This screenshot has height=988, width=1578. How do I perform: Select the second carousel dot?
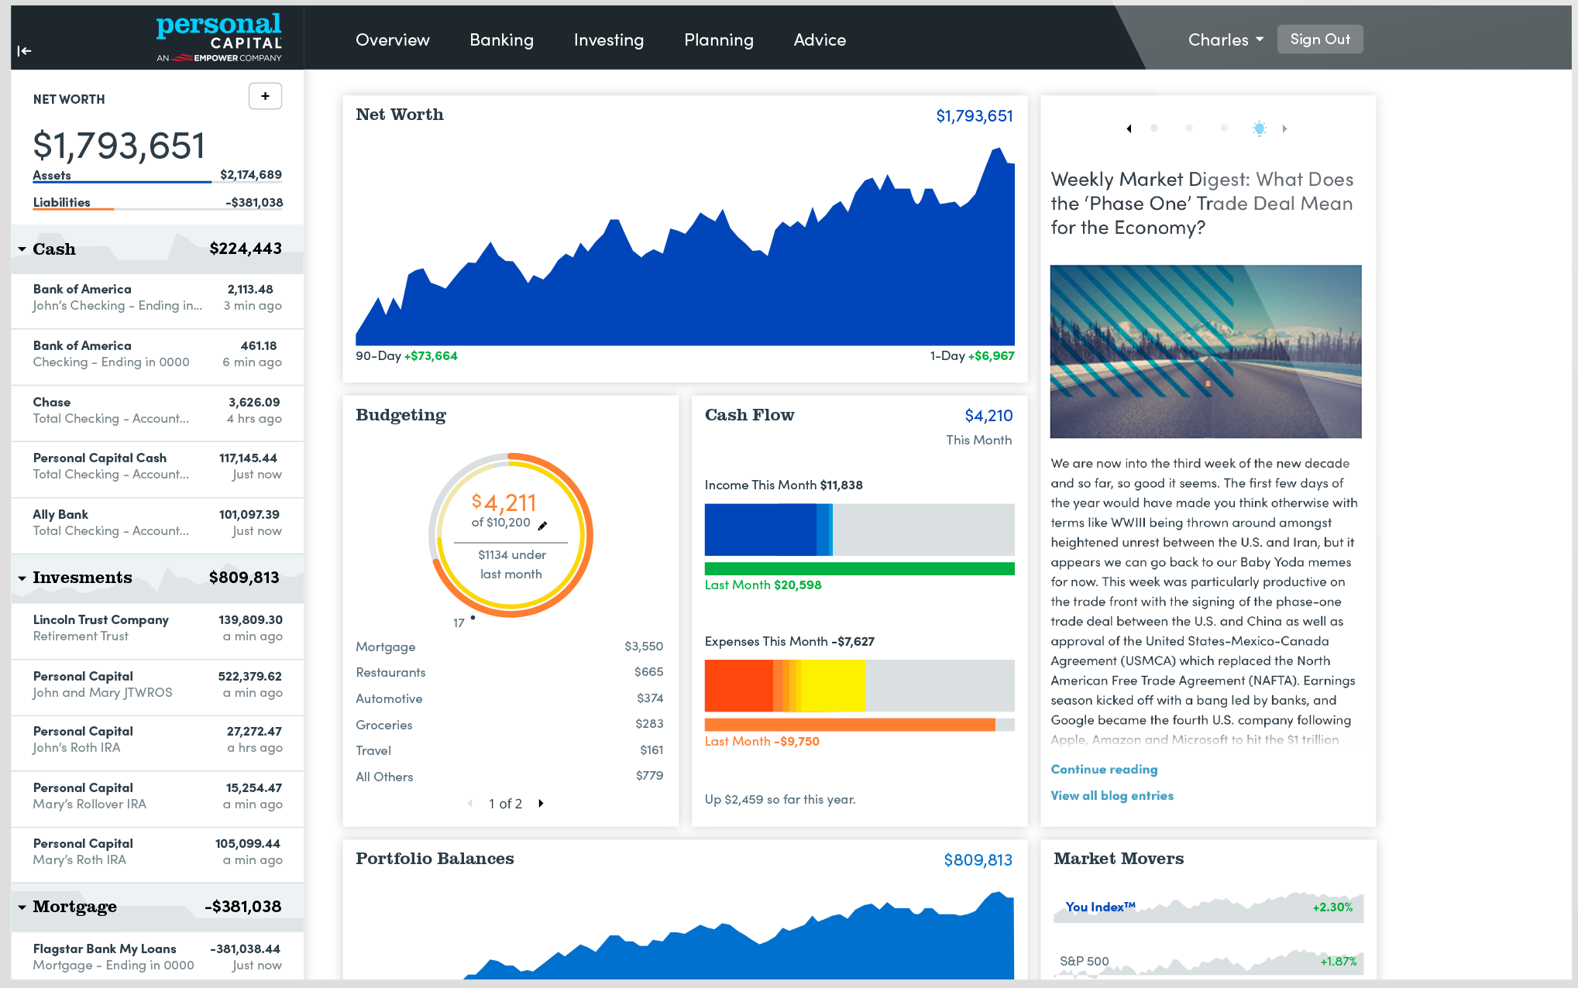1189,129
